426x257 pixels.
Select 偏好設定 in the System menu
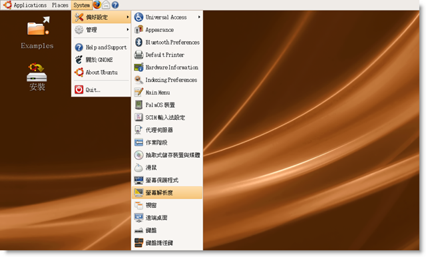[x=101, y=17]
